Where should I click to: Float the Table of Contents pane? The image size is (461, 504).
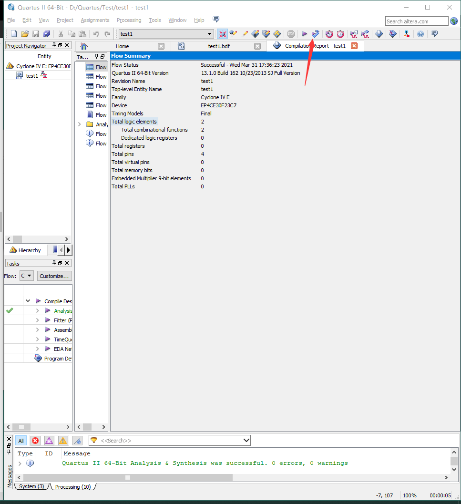102,57
